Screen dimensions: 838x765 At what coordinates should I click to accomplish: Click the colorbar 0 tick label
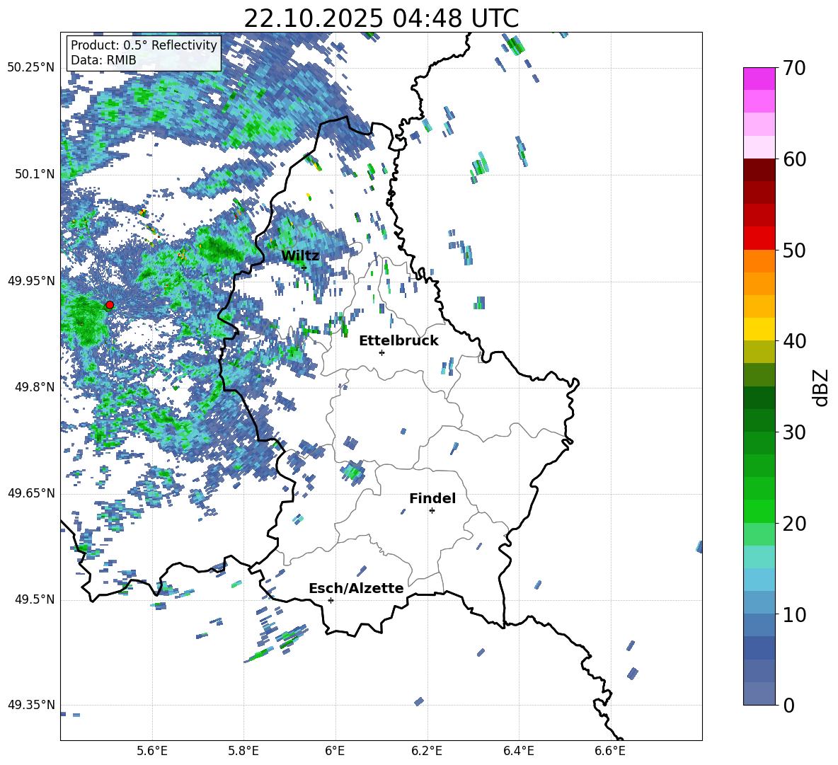coord(788,705)
